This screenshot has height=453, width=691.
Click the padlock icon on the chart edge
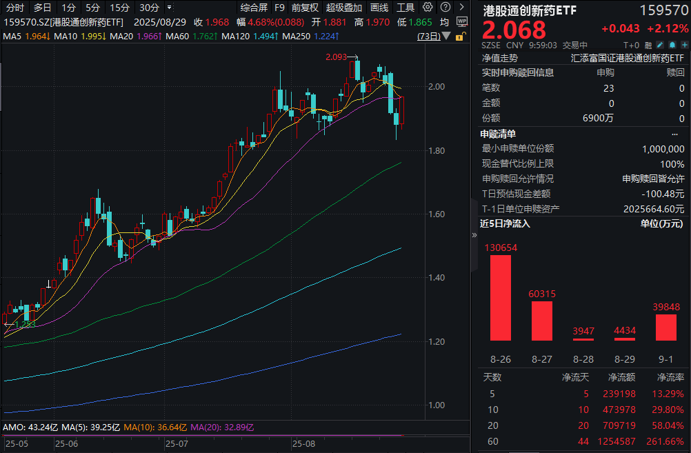coord(461,35)
